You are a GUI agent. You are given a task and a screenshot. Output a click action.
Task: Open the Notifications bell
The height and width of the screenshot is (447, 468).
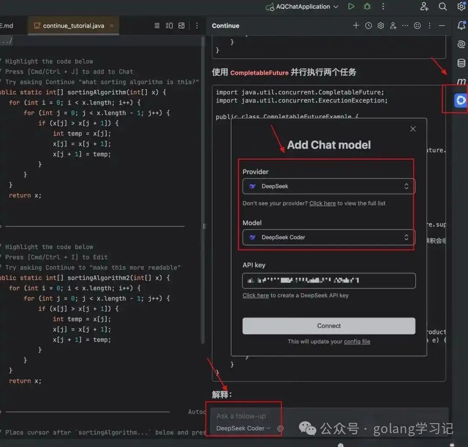(461, 26)
